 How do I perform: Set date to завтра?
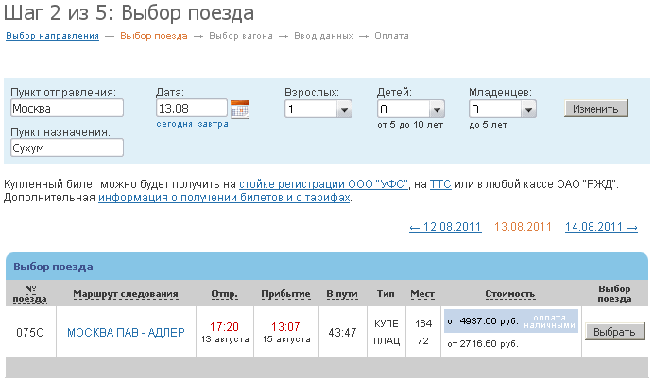point(213,125)
